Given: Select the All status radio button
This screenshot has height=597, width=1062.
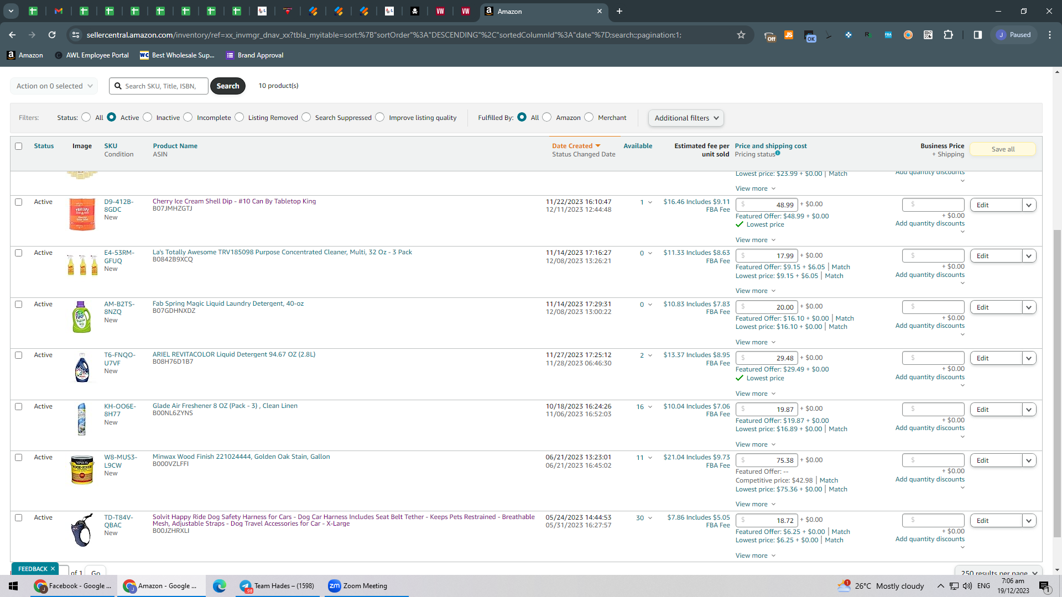Looking at the screenshot, I should [x=86, y=117].
